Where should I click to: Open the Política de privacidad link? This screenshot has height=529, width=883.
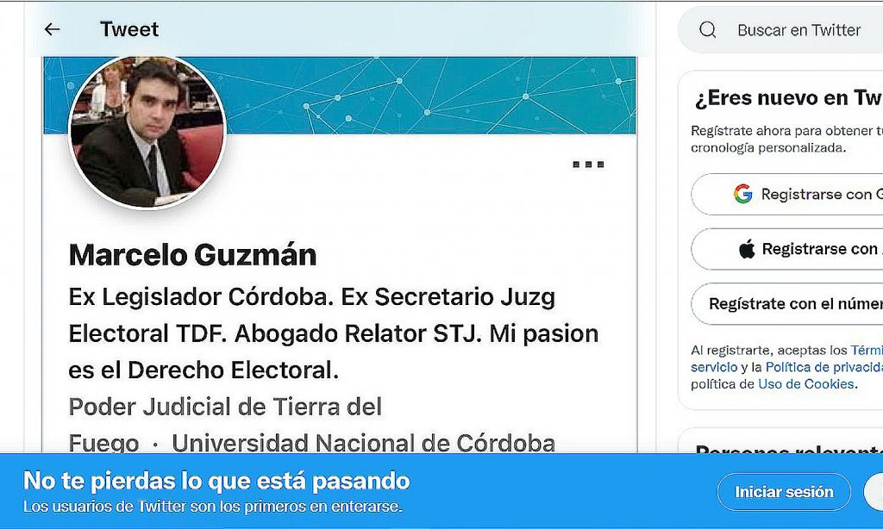(x=824, y=367)
